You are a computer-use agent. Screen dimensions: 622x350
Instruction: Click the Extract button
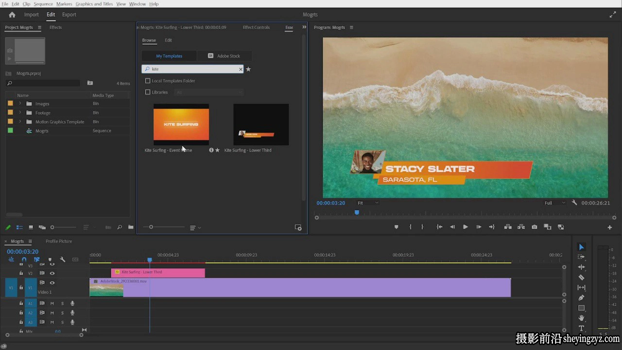point(521,227)
